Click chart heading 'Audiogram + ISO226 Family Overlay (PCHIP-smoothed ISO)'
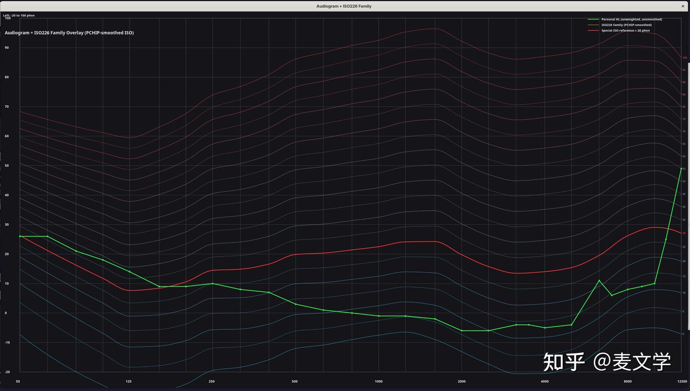Screen dimensions: 690x391 click(x=69, y=33)
